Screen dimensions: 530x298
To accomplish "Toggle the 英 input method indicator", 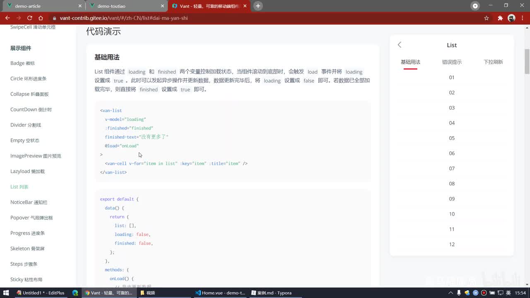I will coord(508,293).
